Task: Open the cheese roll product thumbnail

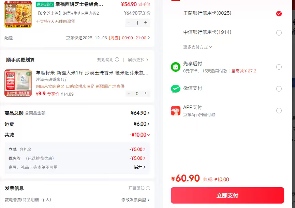Action: [18, 14]
